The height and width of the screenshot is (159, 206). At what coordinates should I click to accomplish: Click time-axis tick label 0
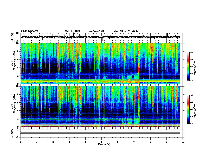click(21, 142)
